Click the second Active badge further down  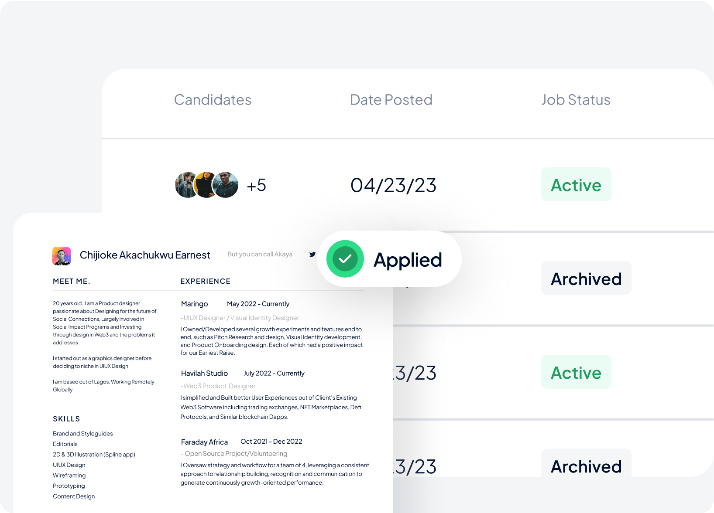576,372
